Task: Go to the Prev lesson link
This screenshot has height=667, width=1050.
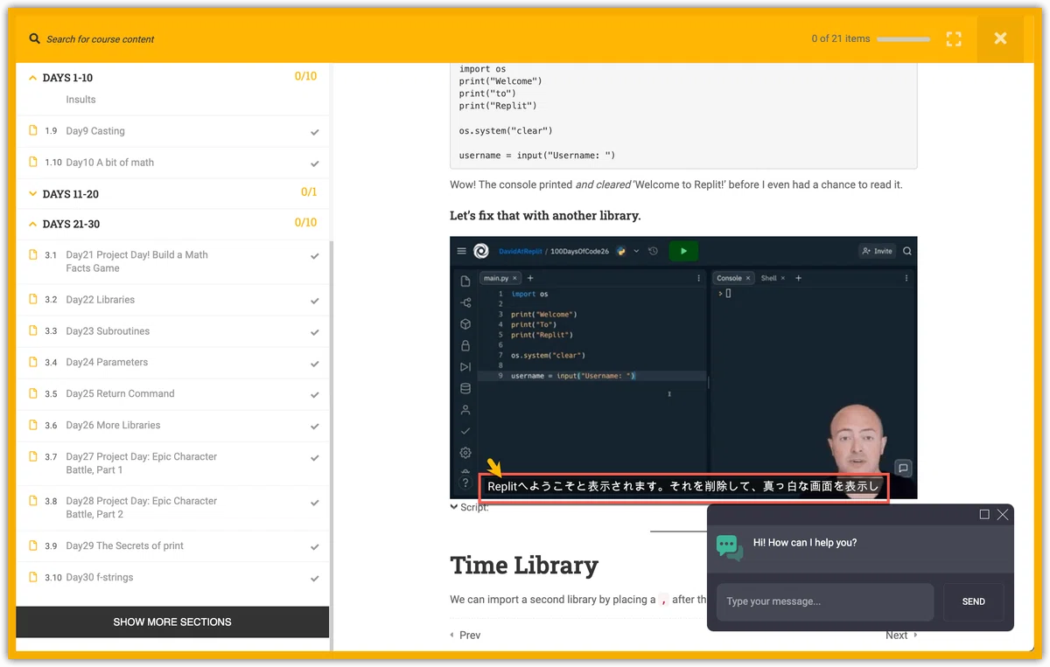Action: coord(465,635)
